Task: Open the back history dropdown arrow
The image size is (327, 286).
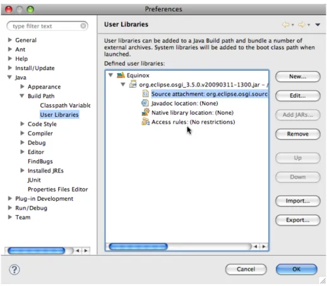Action: (x=293, y=25)
